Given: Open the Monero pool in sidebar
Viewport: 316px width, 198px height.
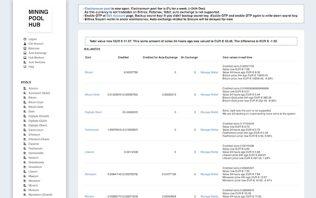Looking at the screenshot, I should [33, 185].
